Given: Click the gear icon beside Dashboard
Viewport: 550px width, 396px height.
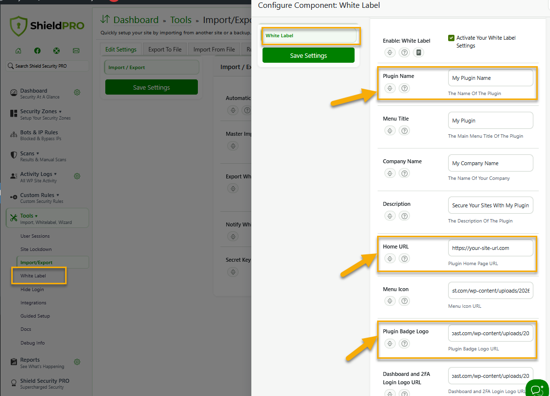Looking at the screenshot, I should pyautogui.click(x=77, y=92).
